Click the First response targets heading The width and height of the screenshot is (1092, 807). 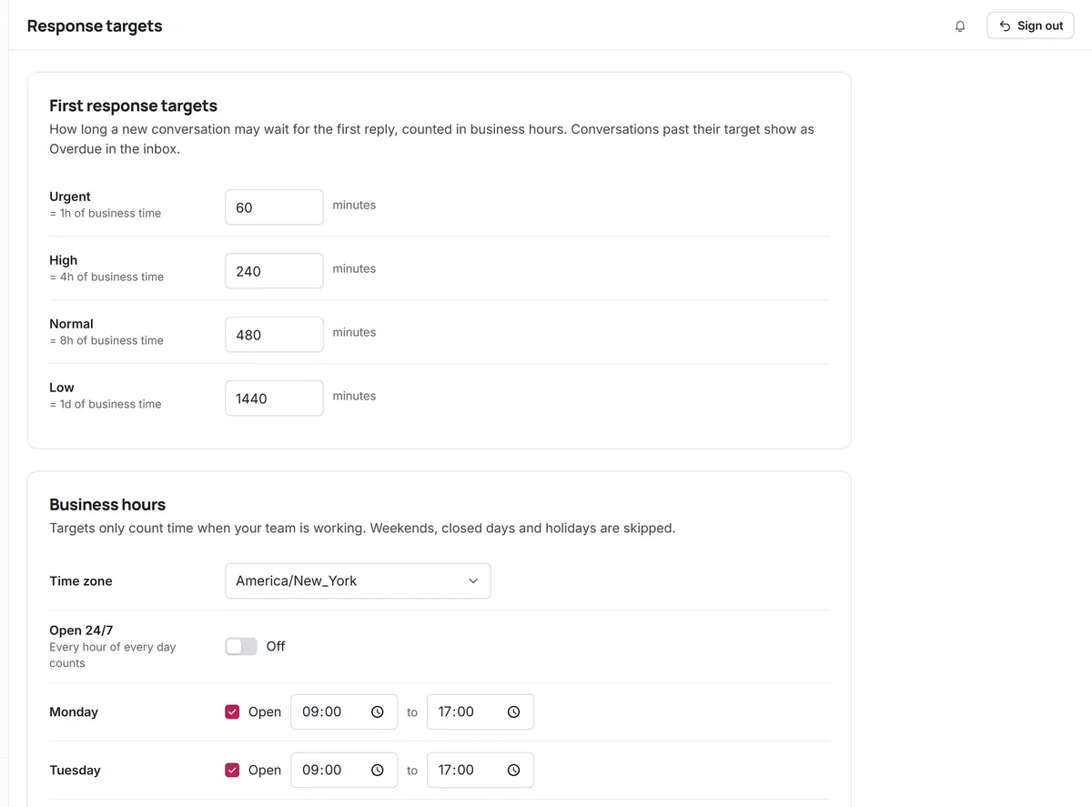click(133, 106)
